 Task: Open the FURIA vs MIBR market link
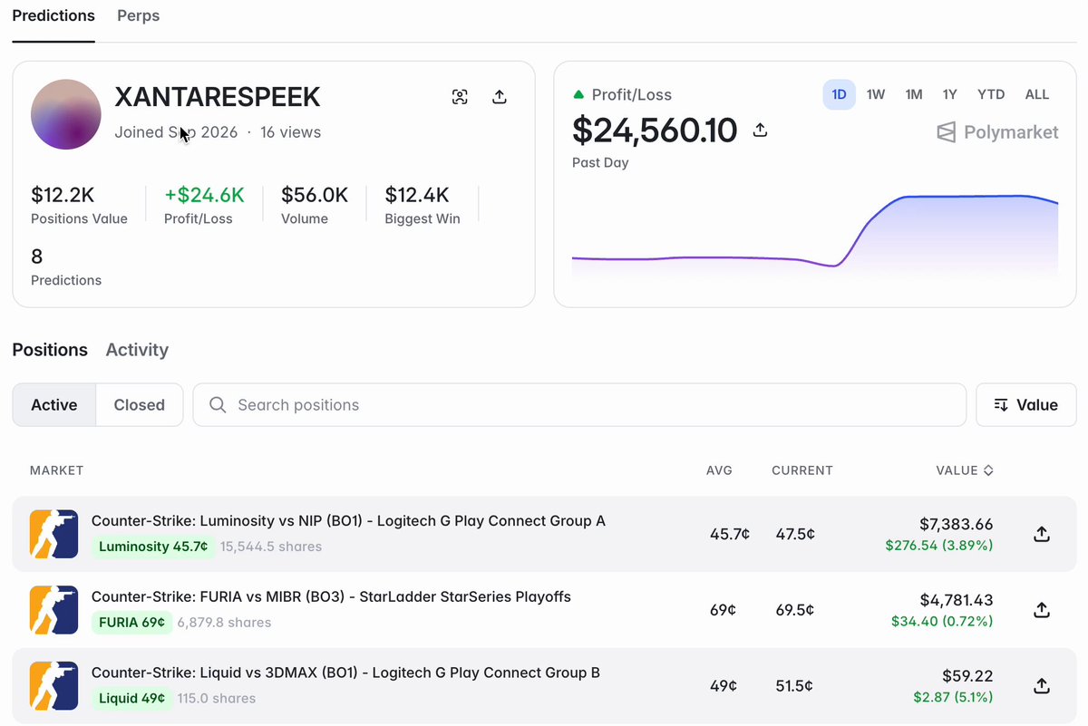click(331, 597)
